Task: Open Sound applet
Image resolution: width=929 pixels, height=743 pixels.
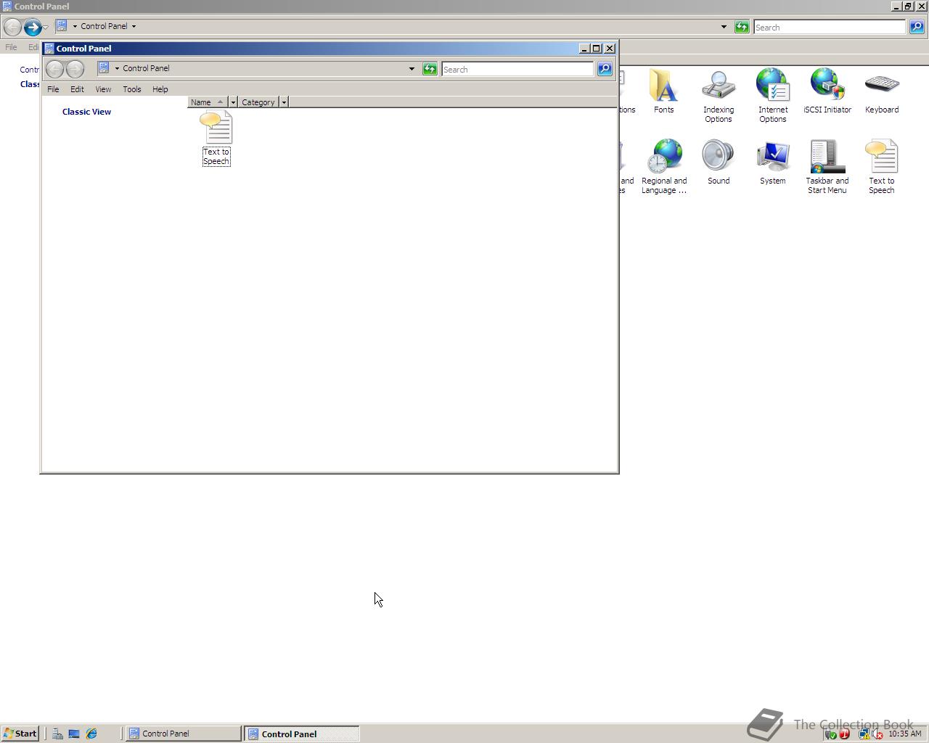Action: tap(719, 163)
